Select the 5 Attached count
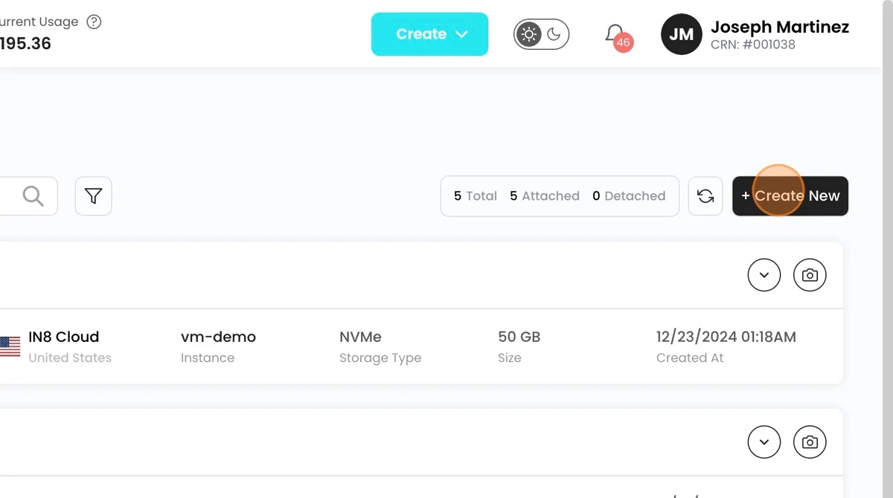The width and height of the screenshot is (893, 498). coord(545,196)
